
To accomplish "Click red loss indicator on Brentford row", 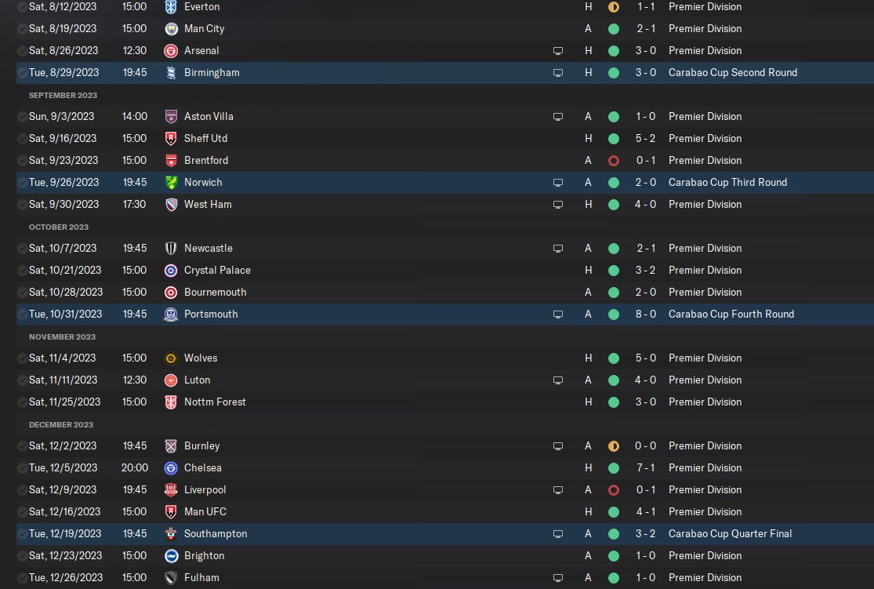I will (x=614, y=160).
